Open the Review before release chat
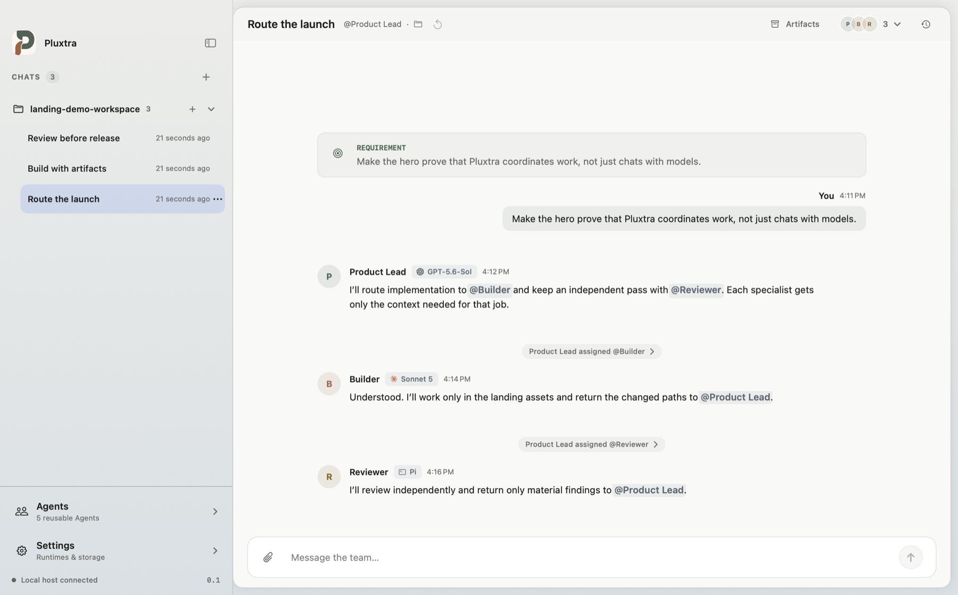The width and height of the screenshot is (958, 595). [x=122, y=138]
